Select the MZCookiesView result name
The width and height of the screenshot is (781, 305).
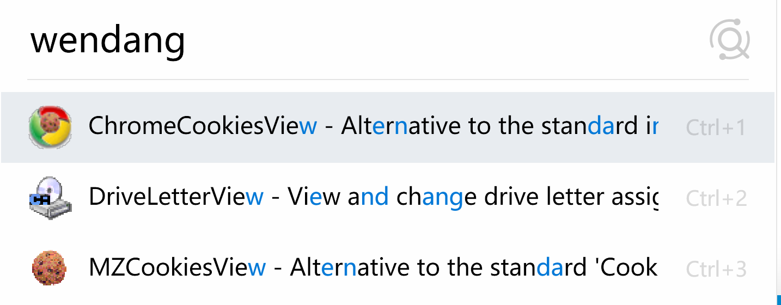tap(177, 267)
